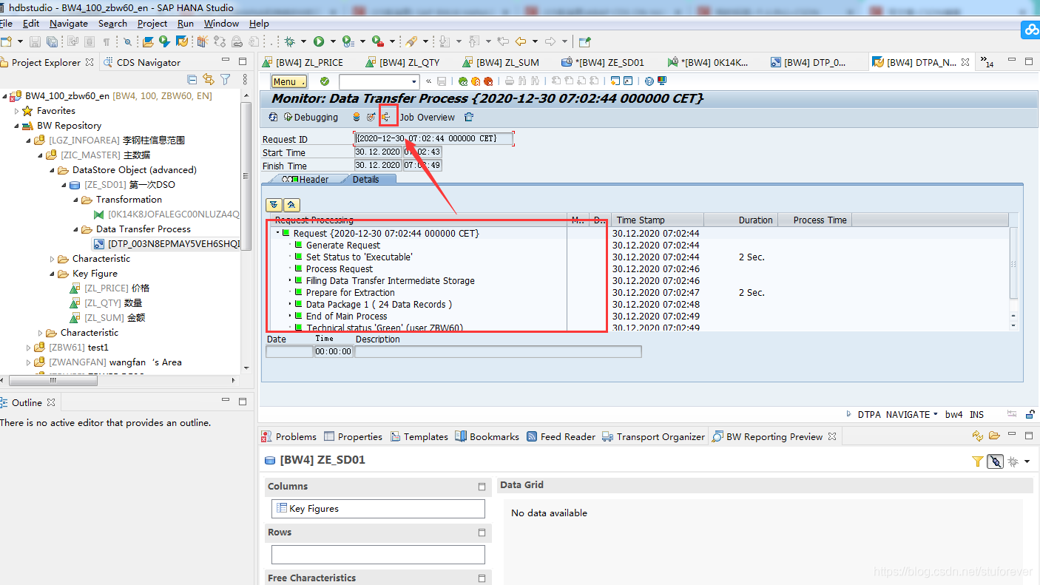Click the refresh icon left of Debugging
The width and height of the screenshot is (1040, 585).
pyautogui.click(x=274, y=117)
